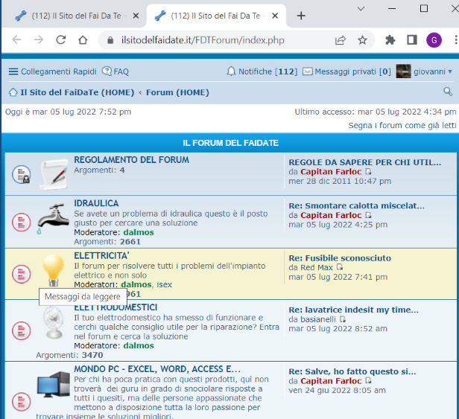Bookmark this page with the star
Image resolution: width=459 pixels, height=419 pixels.
pyautogui.click(x=362, y=40)
